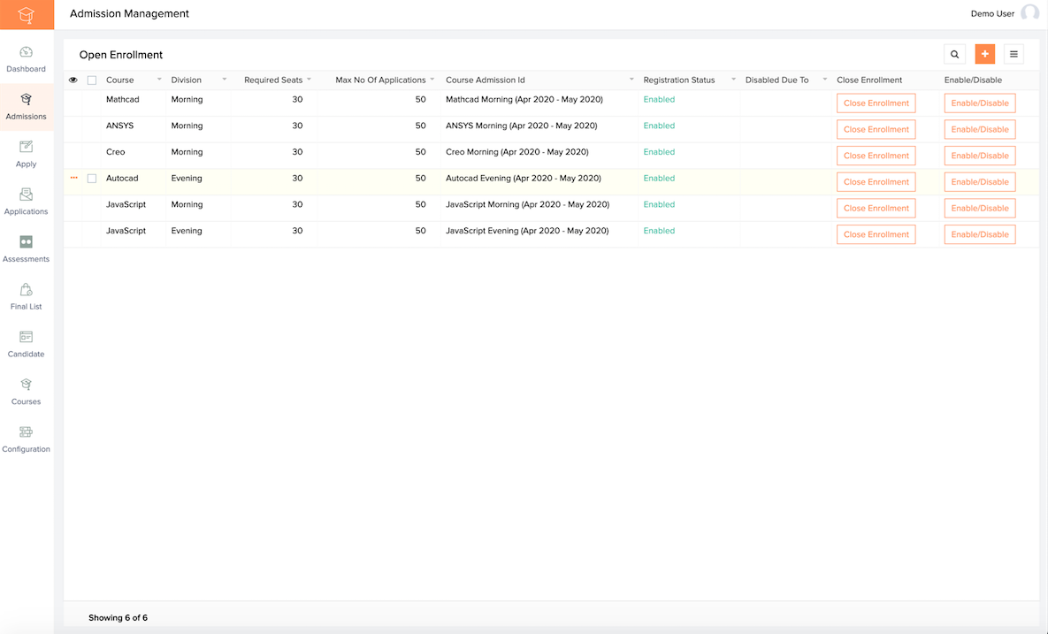Image resolution: width=1048 pixels, height=634 pixels.
Task: Open the Candidate sidebar icon
Action: tap(26, 337)
